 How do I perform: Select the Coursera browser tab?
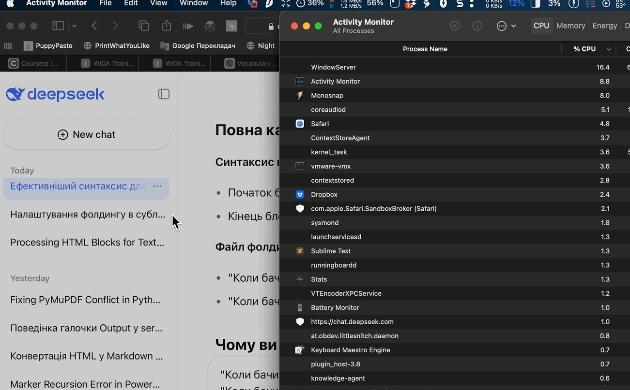point(33,63)
